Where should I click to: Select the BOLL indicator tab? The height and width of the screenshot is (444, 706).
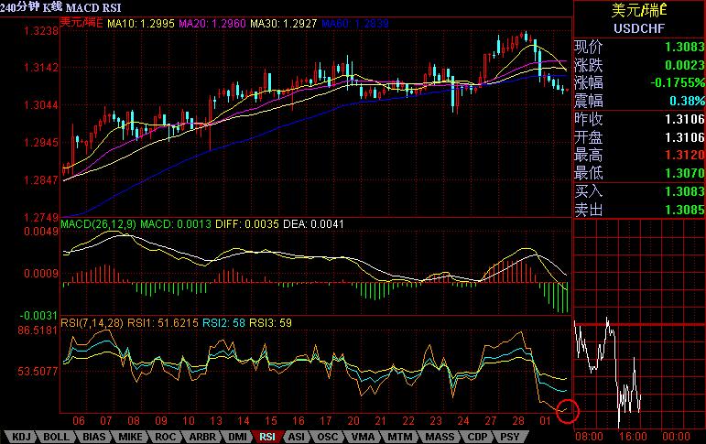pyautogui.click(x=56, y=437)
